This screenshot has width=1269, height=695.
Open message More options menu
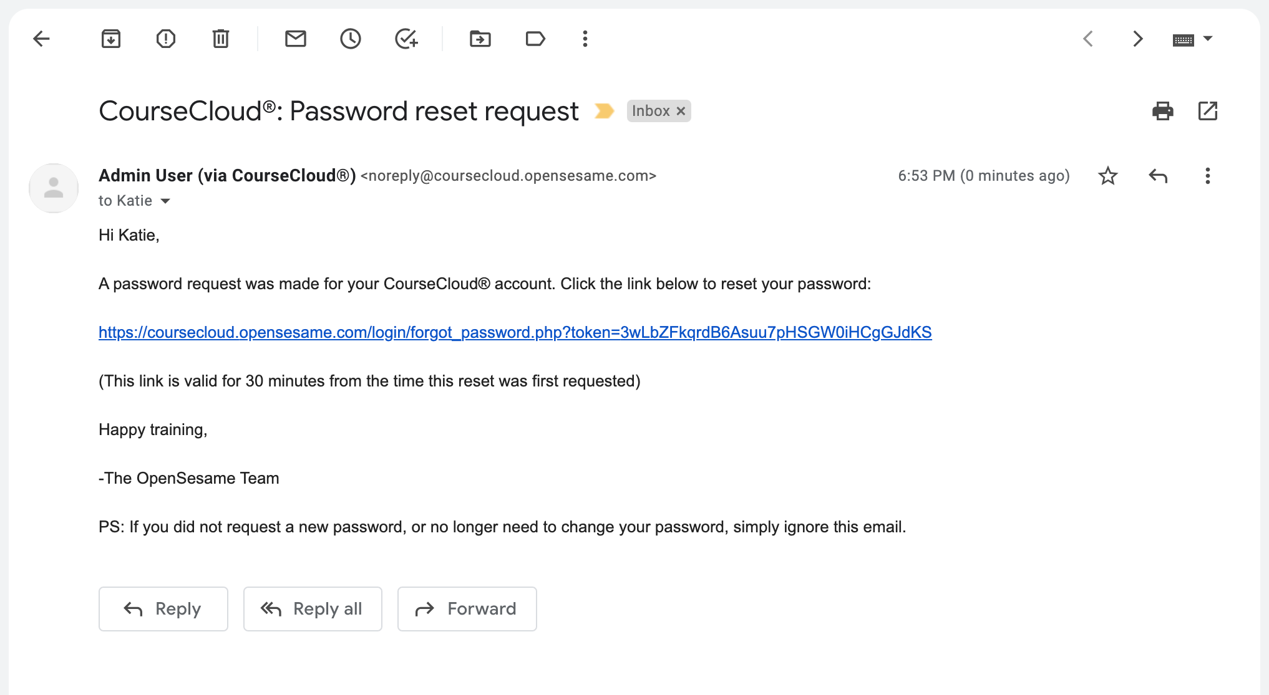click(1208, 176)
